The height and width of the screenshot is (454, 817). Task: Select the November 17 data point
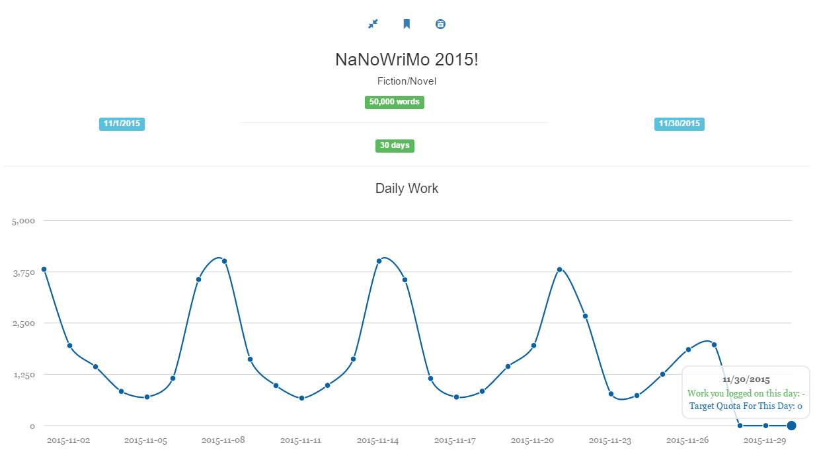click(456, 397)
